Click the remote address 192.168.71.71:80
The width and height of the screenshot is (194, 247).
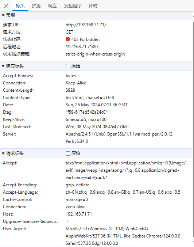(82, 47)
